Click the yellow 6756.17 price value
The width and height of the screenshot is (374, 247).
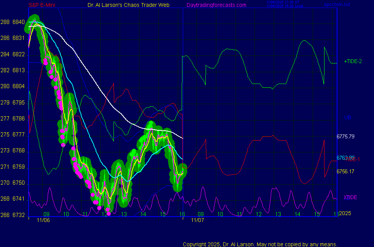(345, 171)
